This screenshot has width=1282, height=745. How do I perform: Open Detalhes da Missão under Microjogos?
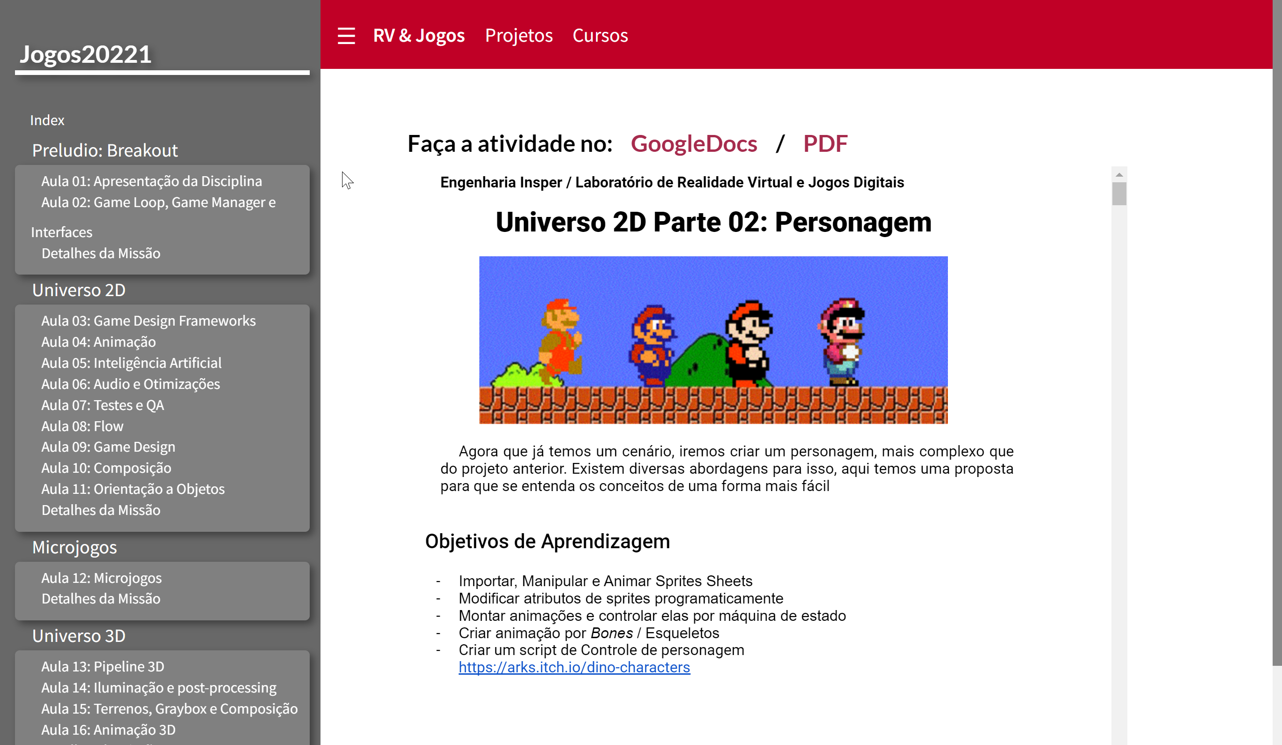coord(101,598)
